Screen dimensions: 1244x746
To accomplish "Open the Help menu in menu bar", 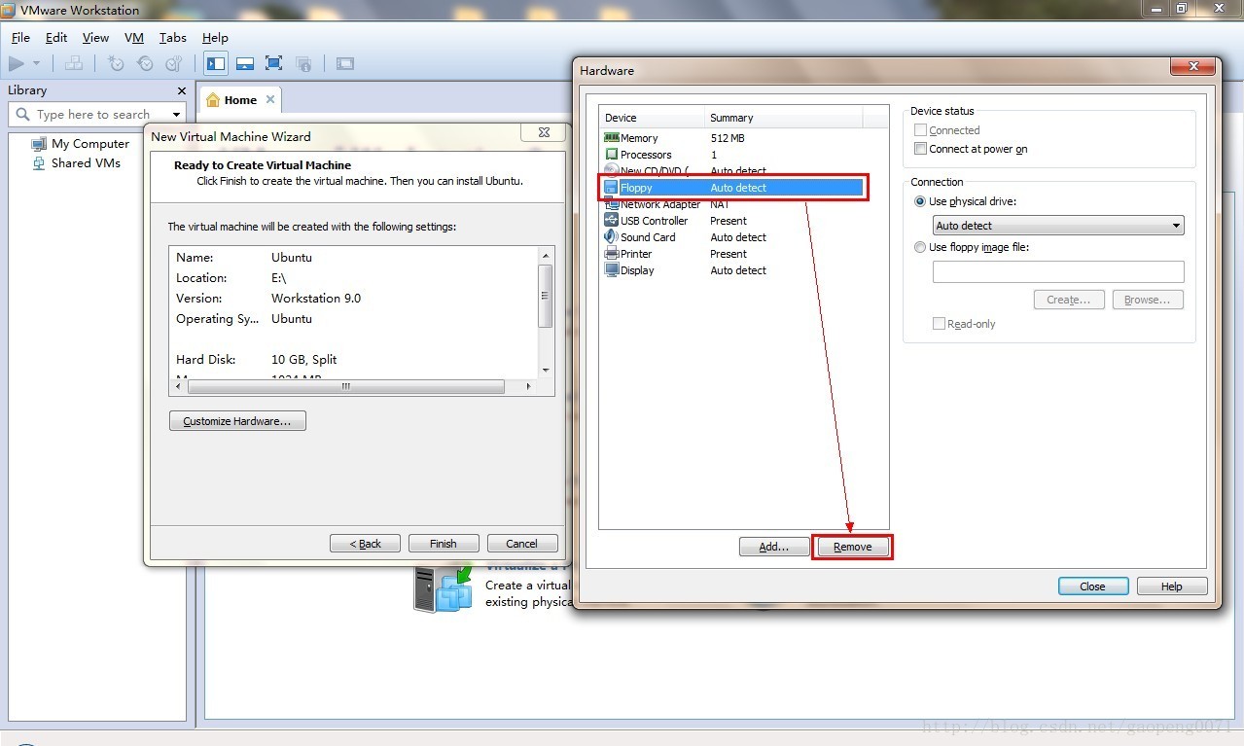I will 215,38.
